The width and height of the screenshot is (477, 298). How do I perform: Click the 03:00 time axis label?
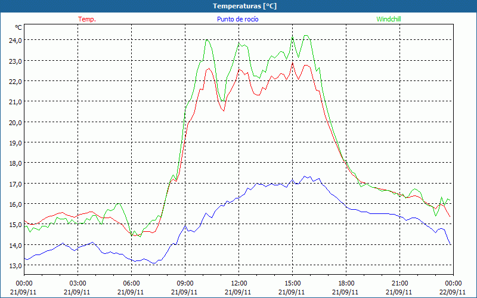pyautogui.click(x=78, y=283)
